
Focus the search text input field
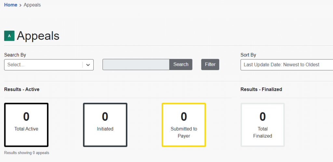point(136,64)
